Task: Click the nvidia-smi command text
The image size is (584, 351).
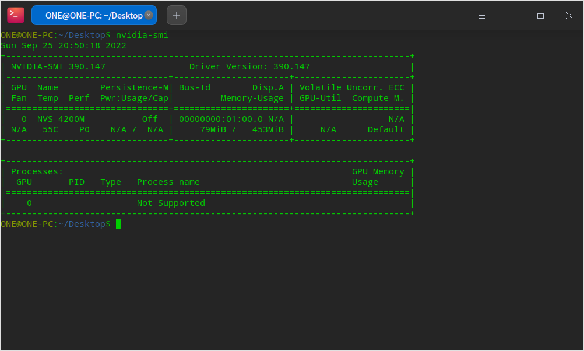Action: click(x=142, y=34)
